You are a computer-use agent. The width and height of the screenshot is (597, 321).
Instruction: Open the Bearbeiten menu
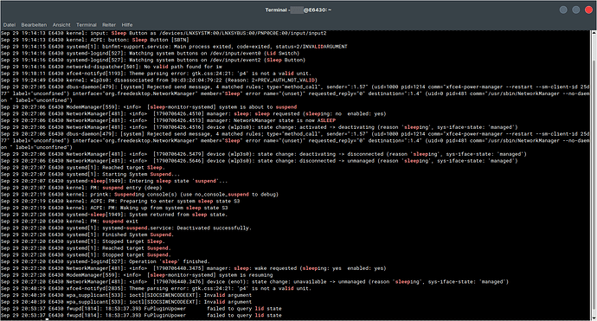34,25
